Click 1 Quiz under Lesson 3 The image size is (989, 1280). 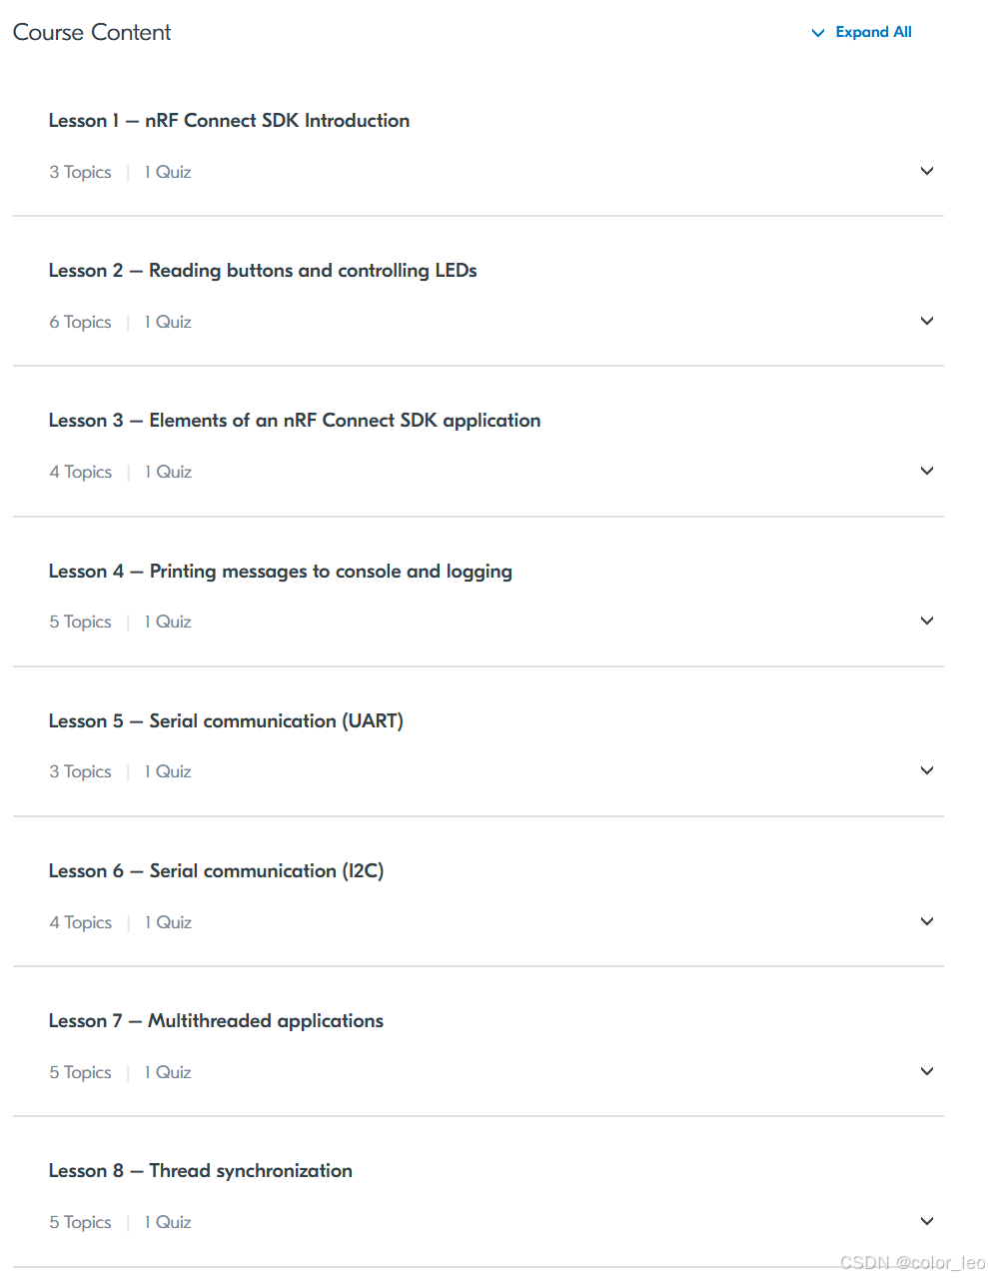pyautogui.click(x=167, y=471)
